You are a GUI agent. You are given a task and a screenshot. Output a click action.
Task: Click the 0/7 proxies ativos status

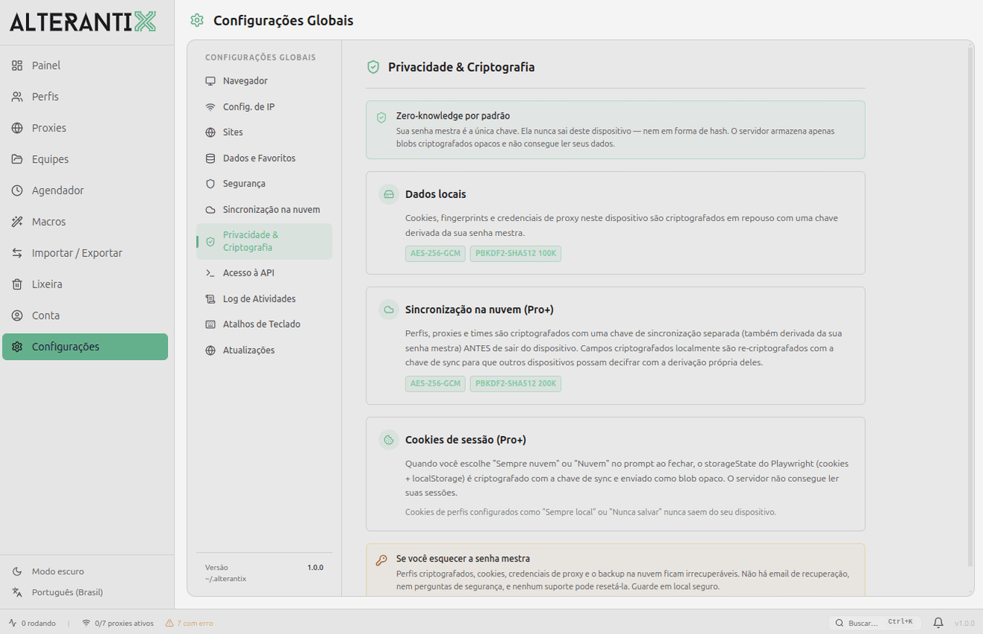click(x=118, y=623)
